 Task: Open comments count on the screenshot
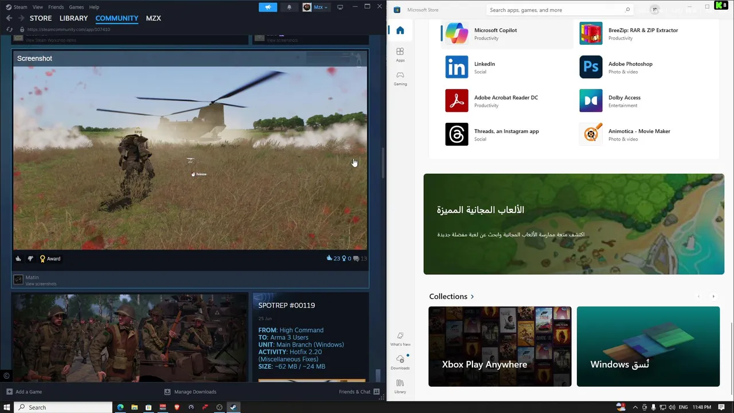tap(360, 259)
